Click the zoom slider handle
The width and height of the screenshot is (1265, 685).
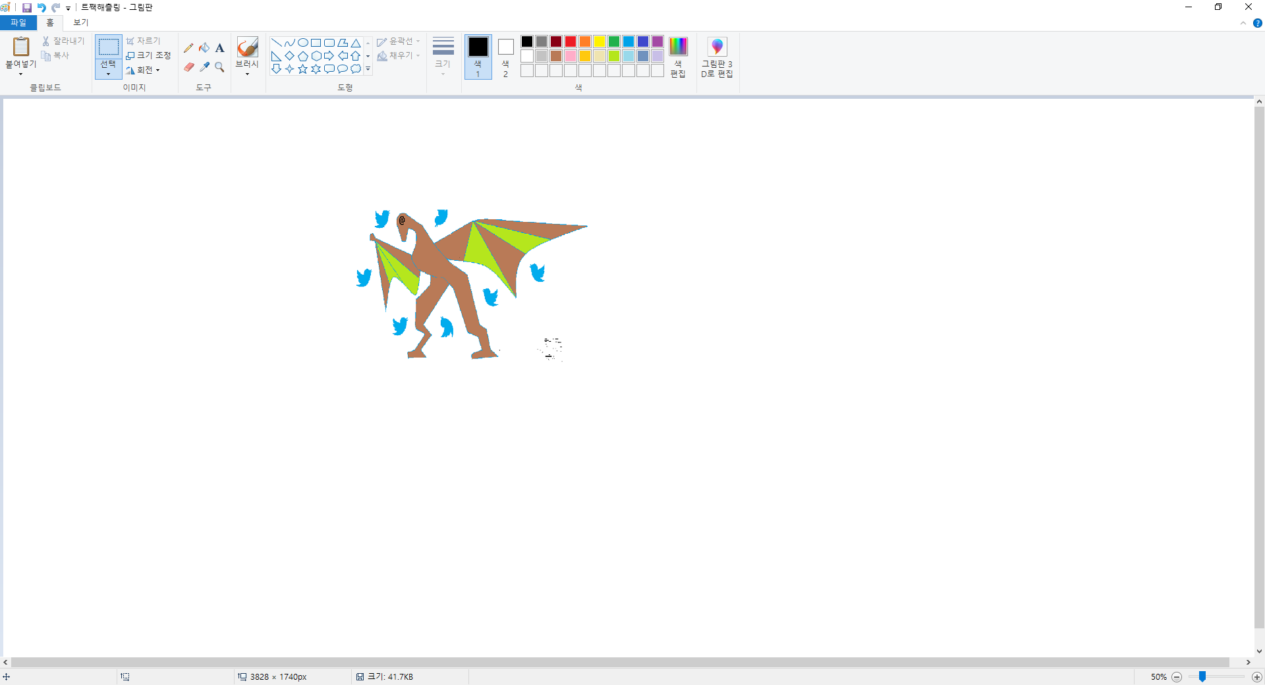point(1202,677)
